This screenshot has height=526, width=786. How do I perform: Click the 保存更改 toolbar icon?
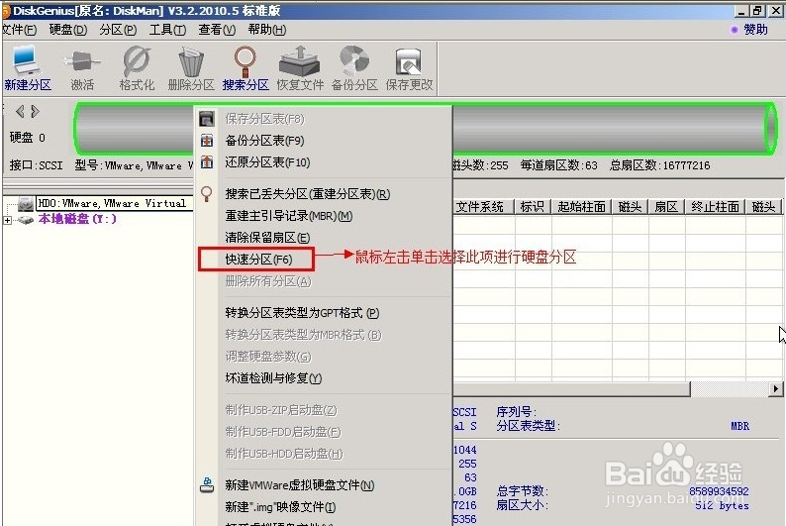[x=408, y=61]
